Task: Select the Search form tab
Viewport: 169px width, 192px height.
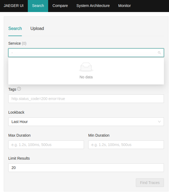Action: tap(15, 29)
